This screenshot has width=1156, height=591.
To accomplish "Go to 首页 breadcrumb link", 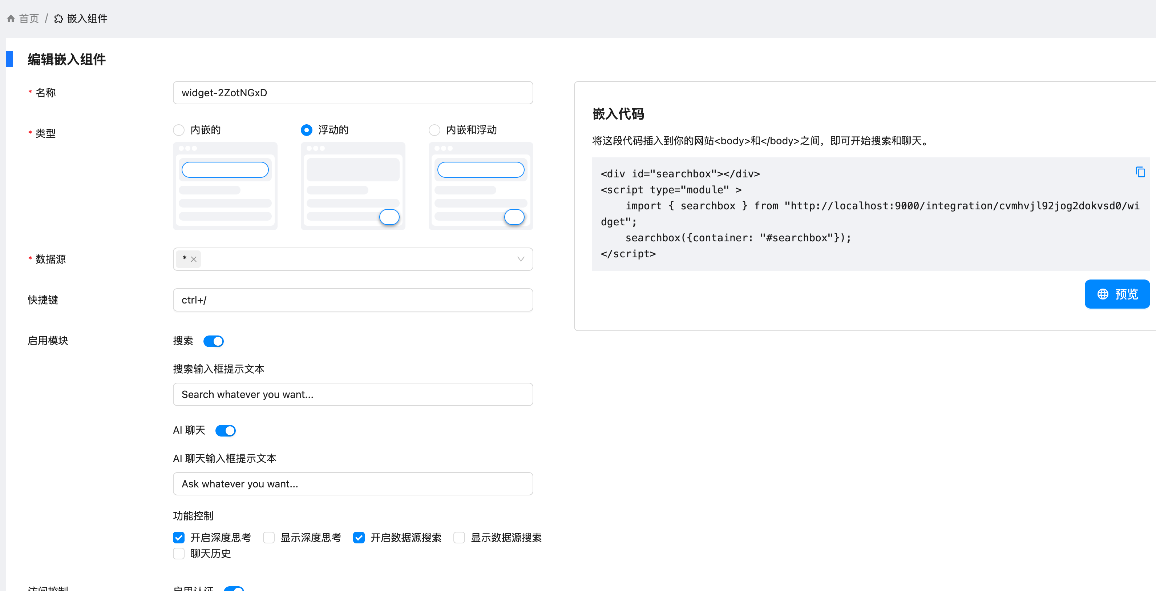I will [x=29, y=19].
